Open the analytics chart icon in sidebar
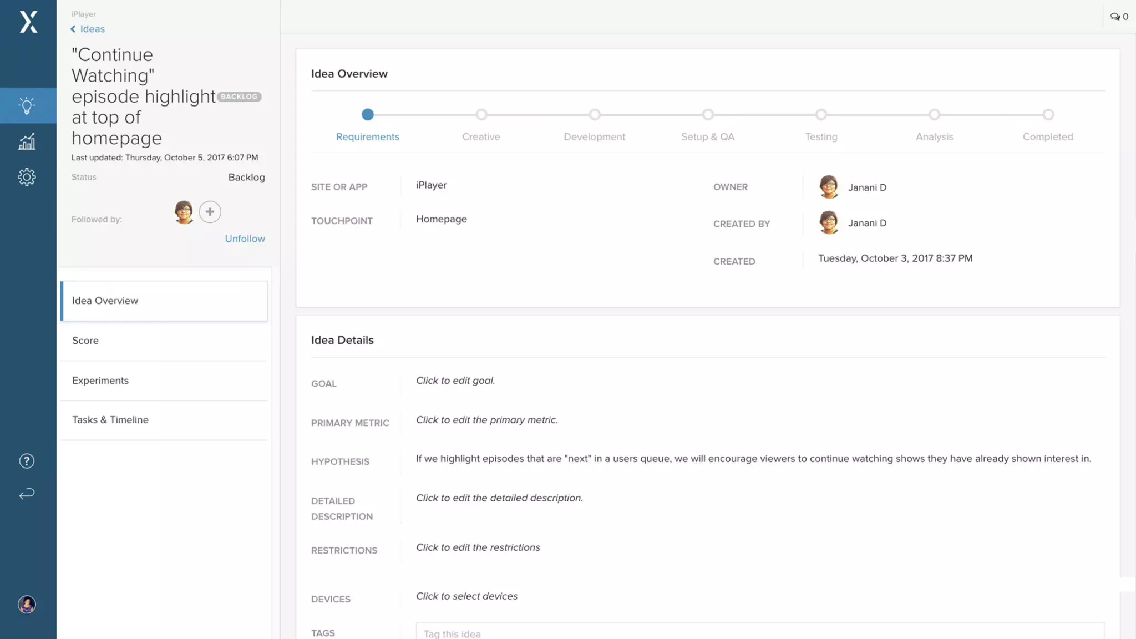Screen dimensions: 1136x639 [x=27, y=141]
